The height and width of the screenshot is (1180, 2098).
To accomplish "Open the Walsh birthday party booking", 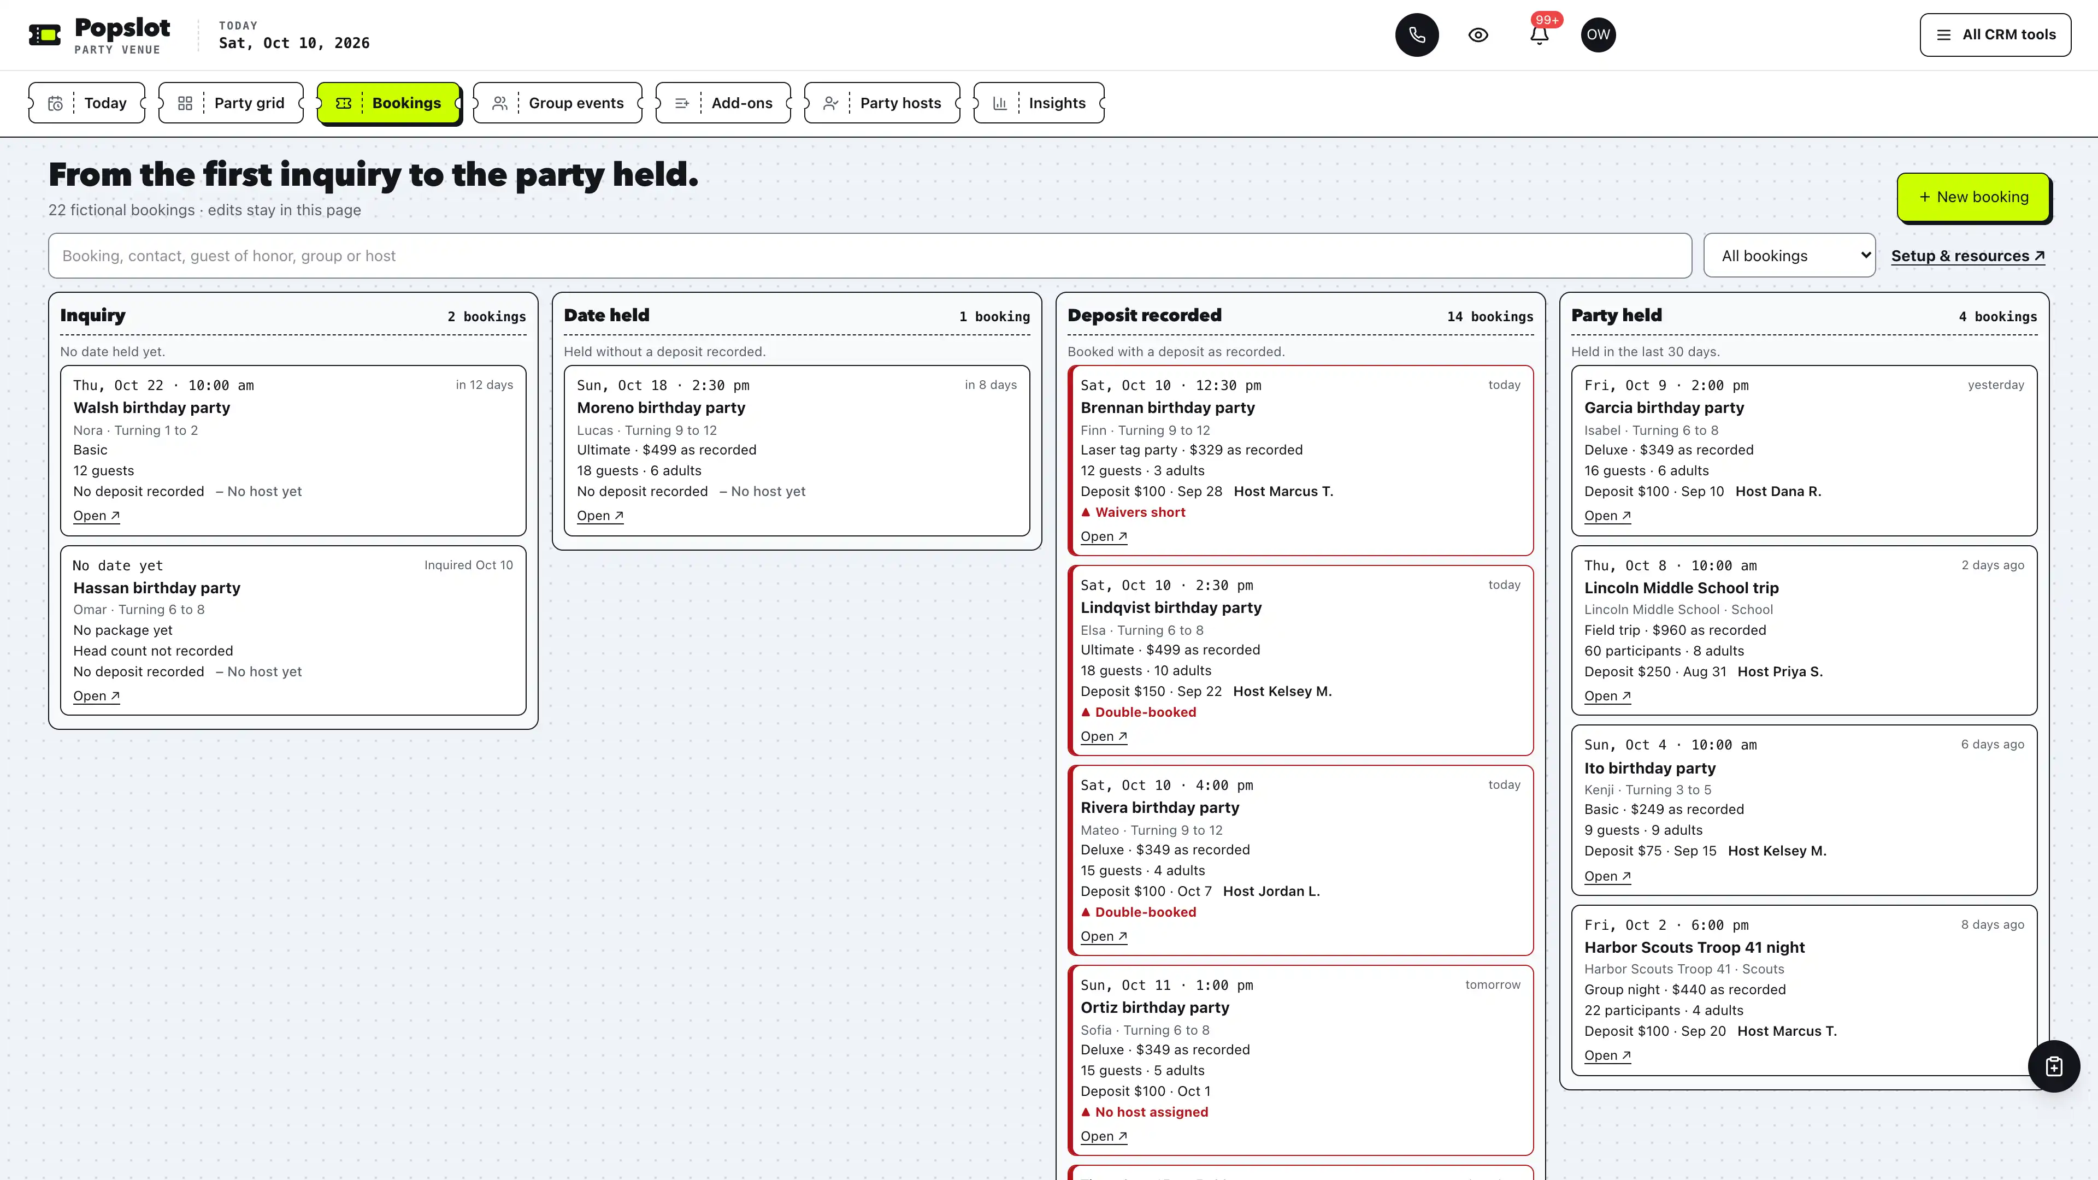I will (96, 516).
